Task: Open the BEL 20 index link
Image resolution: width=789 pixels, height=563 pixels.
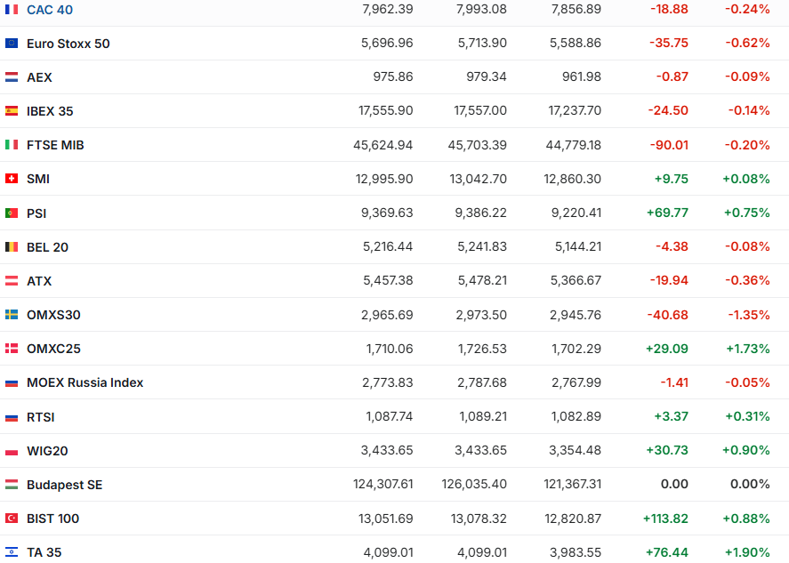Action: pyautogui.click(x=47, y=247)
